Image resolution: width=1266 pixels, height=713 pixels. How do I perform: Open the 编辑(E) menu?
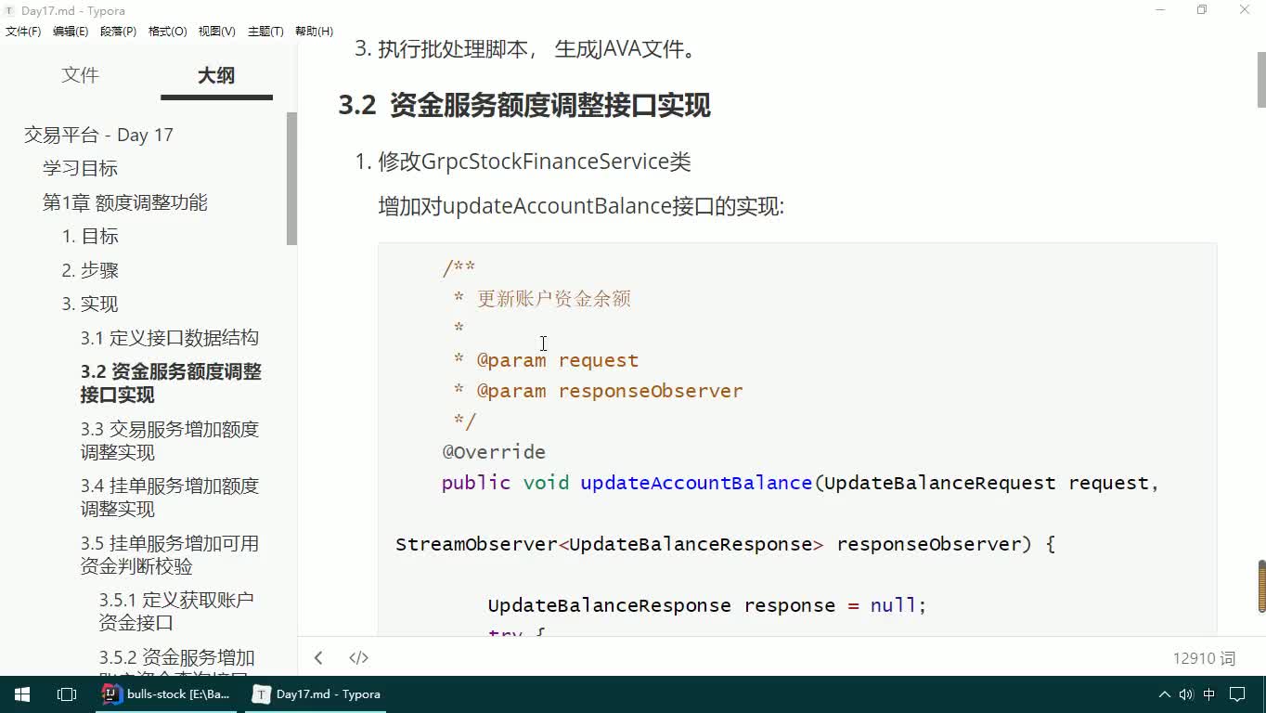tap(71, 31)
